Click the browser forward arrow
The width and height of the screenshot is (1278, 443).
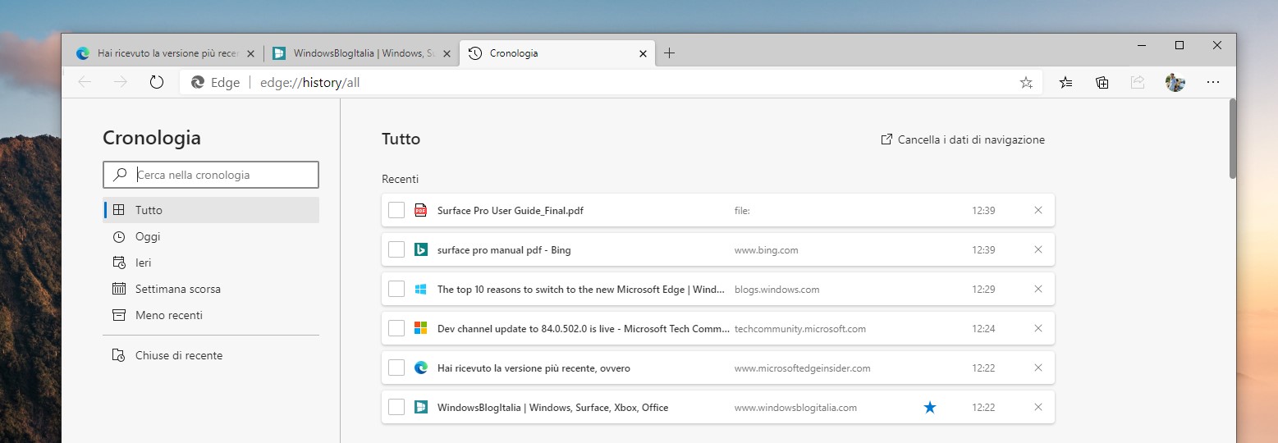tap(121, 82)
